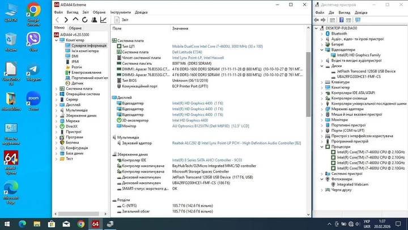The image size is (408, 230).
Task: Go back with the AIDA64 back arrow
Action: (57, 19)
